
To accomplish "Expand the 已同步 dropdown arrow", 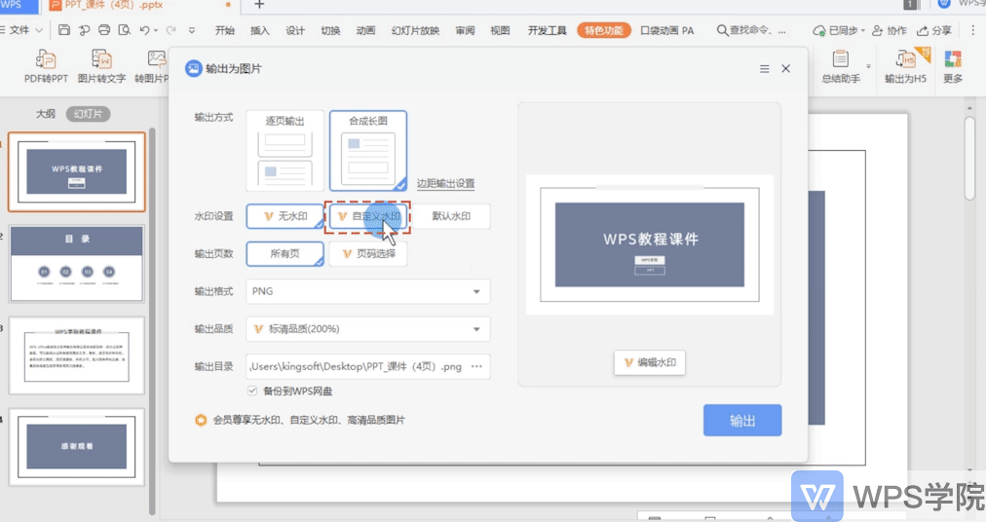I will (x=863, y=31).
